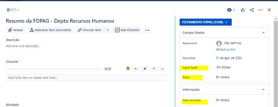Screen dimensions: 278x107
Task: Click the Data limite label
Action: 189,58
